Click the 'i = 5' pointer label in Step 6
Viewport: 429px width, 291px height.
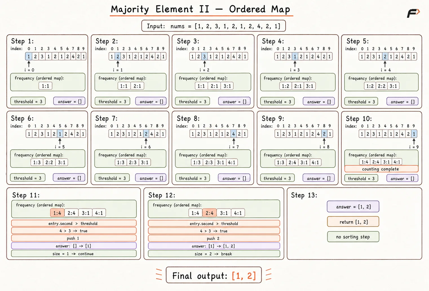click(59, 147)
